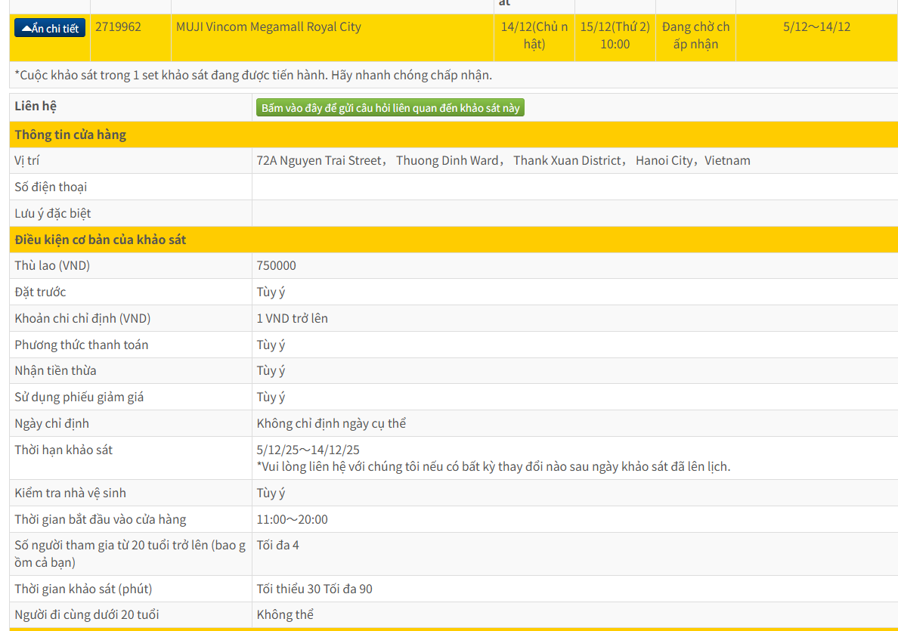The width and height of the screenshot is (898, 631).
Task: Click the Tối thiểu 30 Tối đa 90 value
Action: (x=314, y=589)
